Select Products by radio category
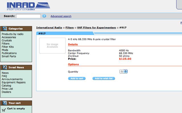The height and width of the screenshot is (113, 182). (x=13, y=34)
